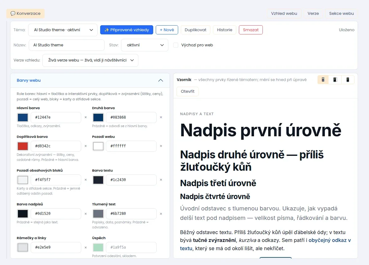
Task: Open the Úspěch green swatch
Action: coord(98,247)
